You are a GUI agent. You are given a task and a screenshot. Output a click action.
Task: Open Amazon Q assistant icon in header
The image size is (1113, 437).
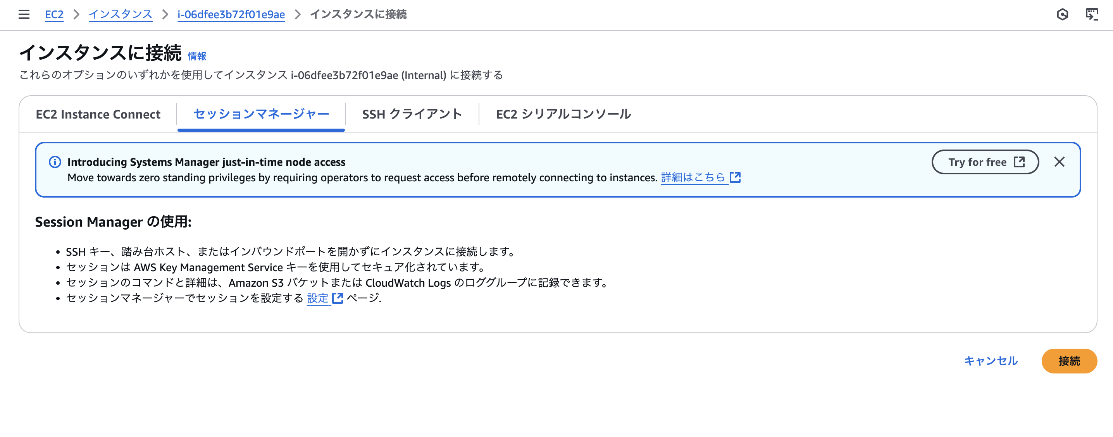[1064, 14]
